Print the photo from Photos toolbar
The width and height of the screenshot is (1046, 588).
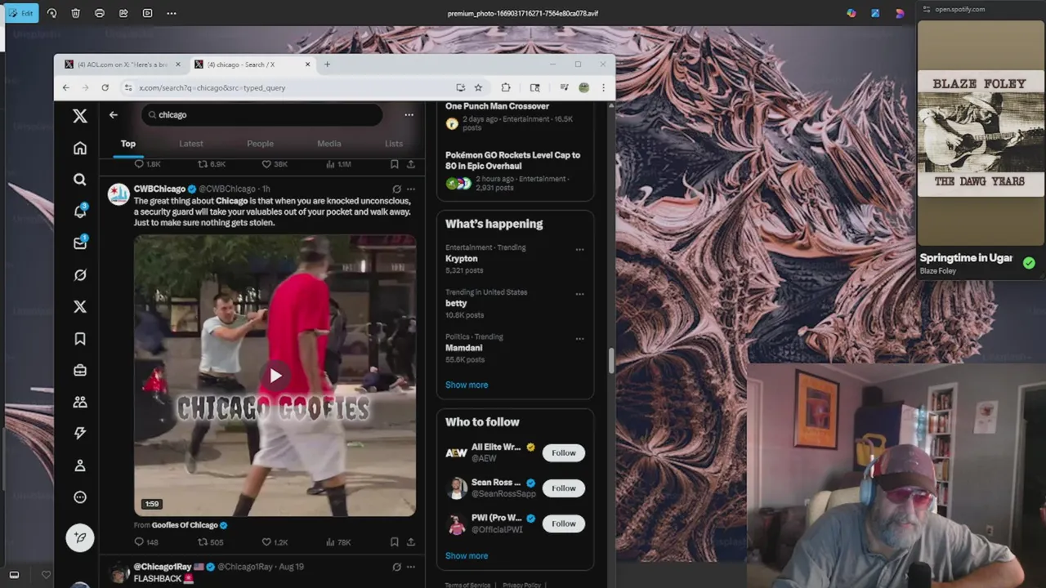100,13
